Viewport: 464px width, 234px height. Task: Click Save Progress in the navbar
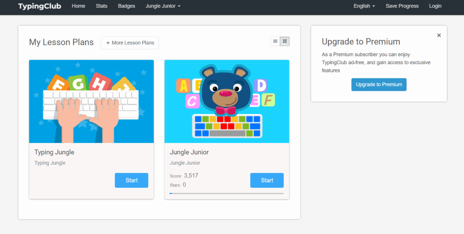click(x=402, y=6)
